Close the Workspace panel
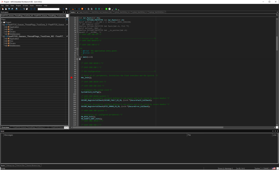The height and width of the screenshot is (170, 279). point(68,12)
